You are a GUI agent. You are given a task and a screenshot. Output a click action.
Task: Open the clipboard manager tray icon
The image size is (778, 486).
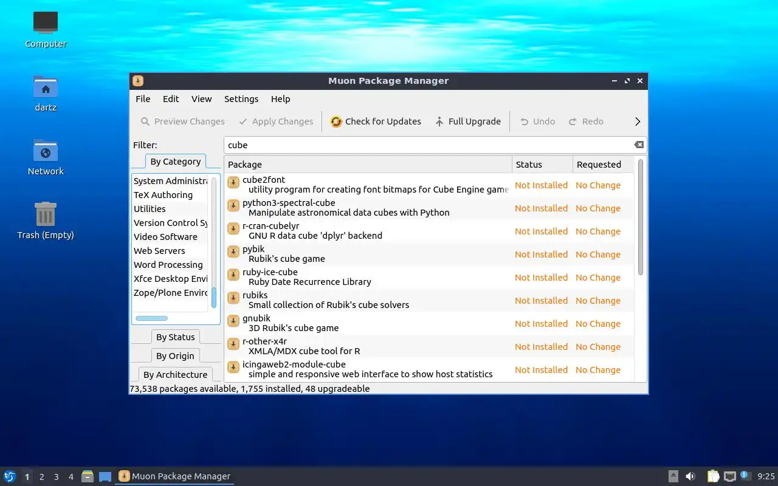click(x=714, y=476)
